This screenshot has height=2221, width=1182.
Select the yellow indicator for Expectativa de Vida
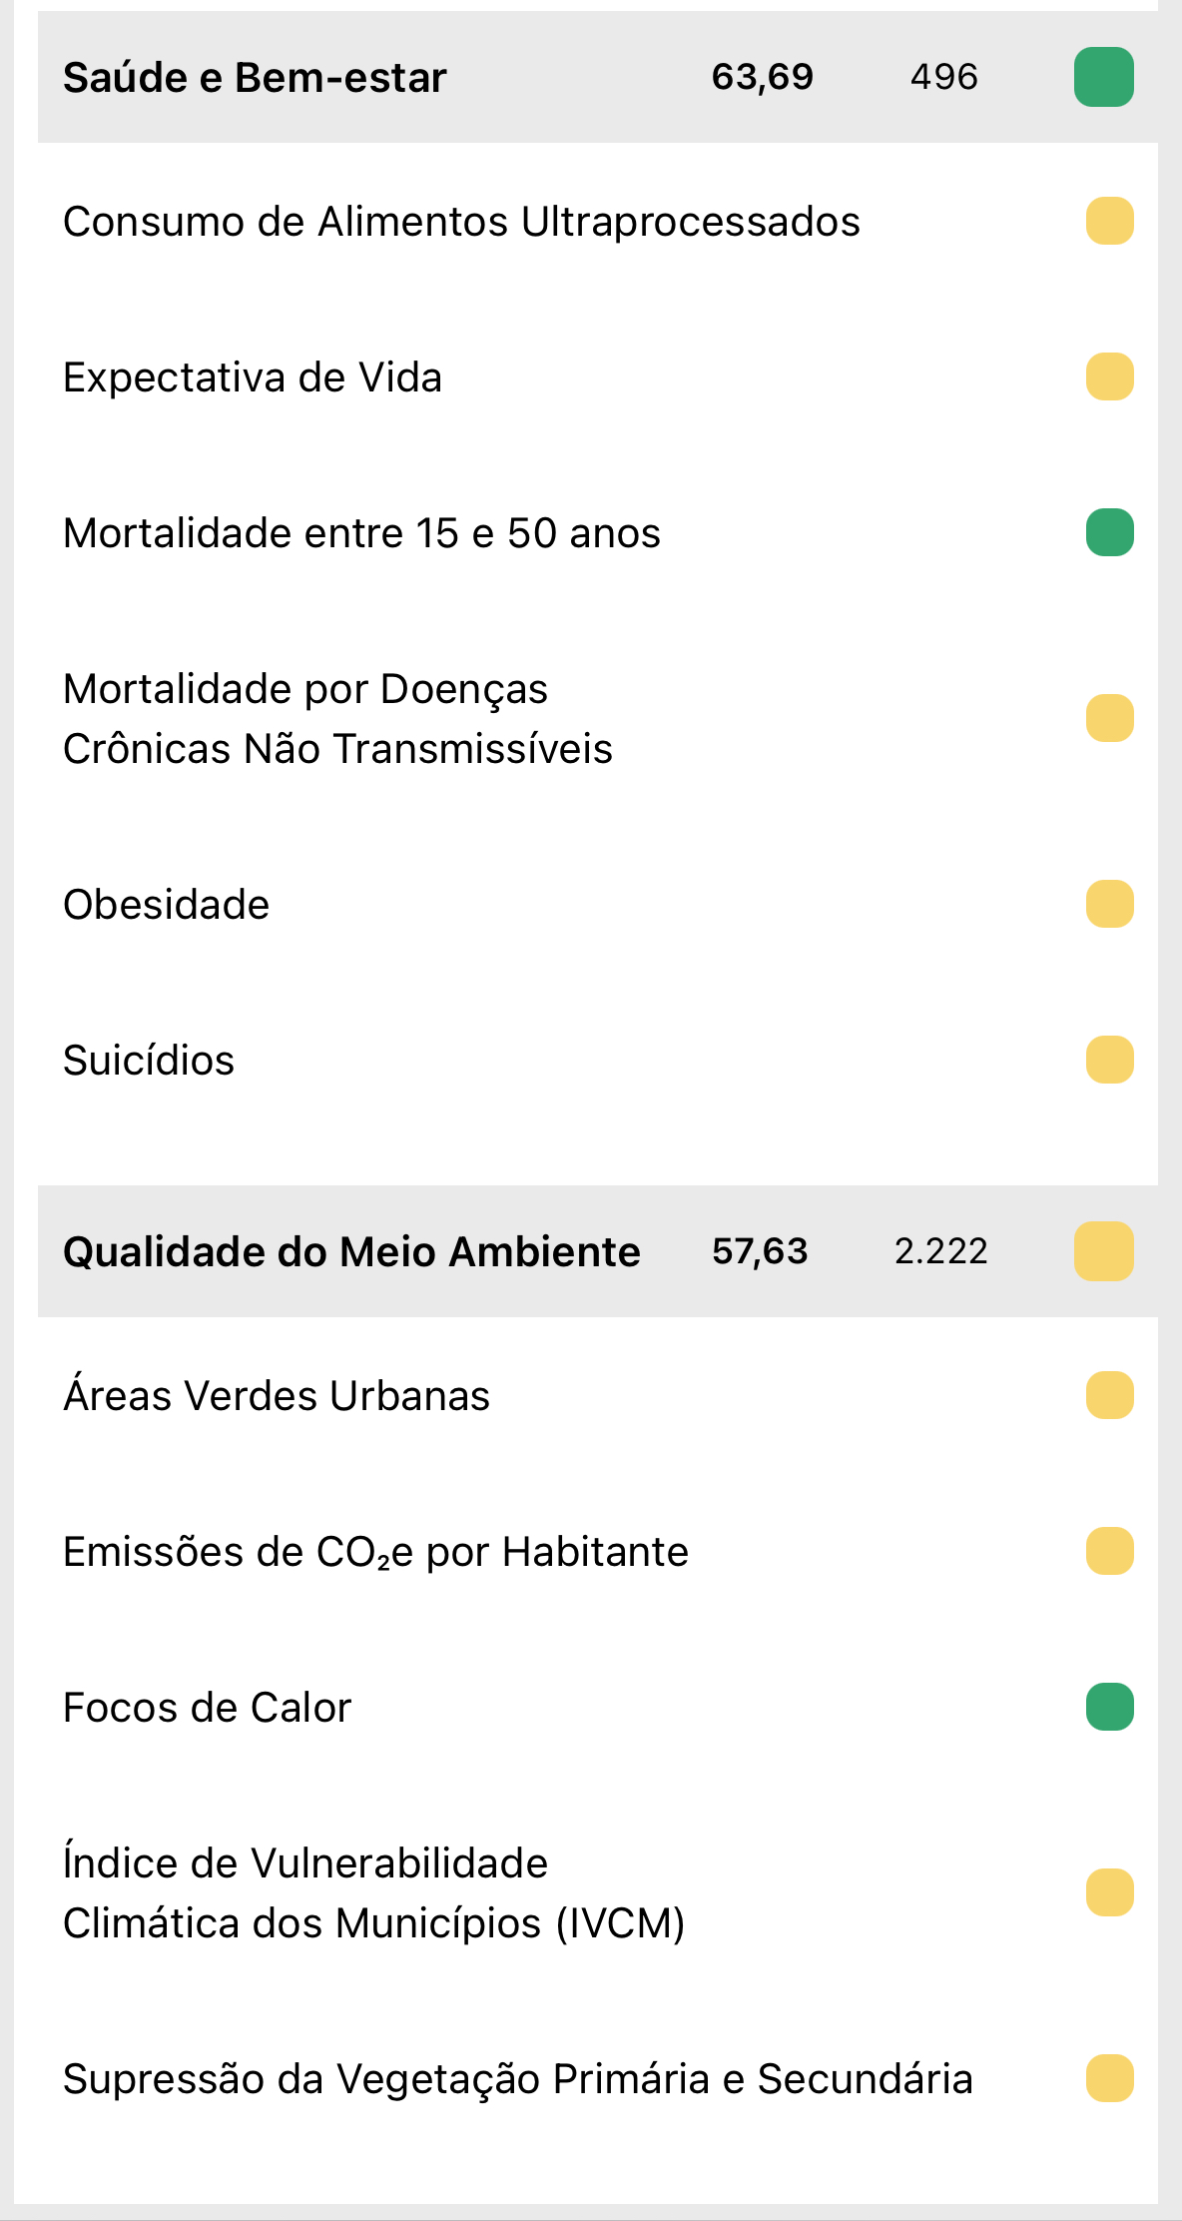click(1109, 376)
